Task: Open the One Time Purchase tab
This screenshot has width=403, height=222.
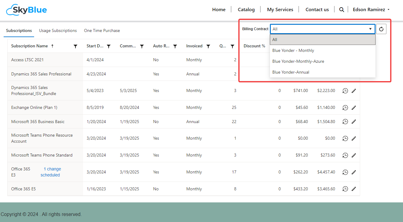Action: 102,31
